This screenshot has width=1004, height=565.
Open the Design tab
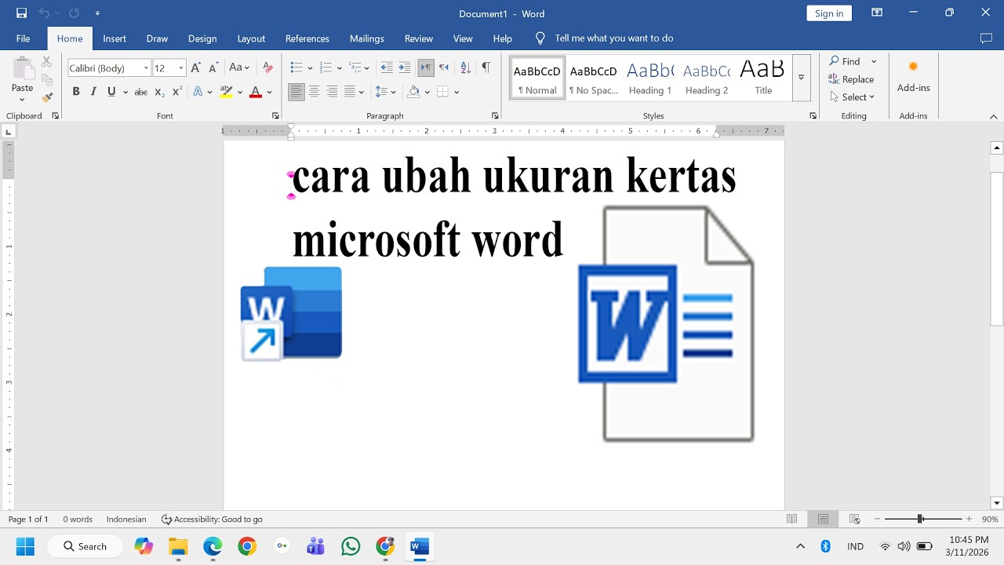(x=202, y=38)
